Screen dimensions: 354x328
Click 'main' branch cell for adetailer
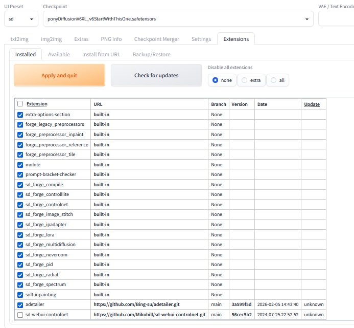coord(216,304)
